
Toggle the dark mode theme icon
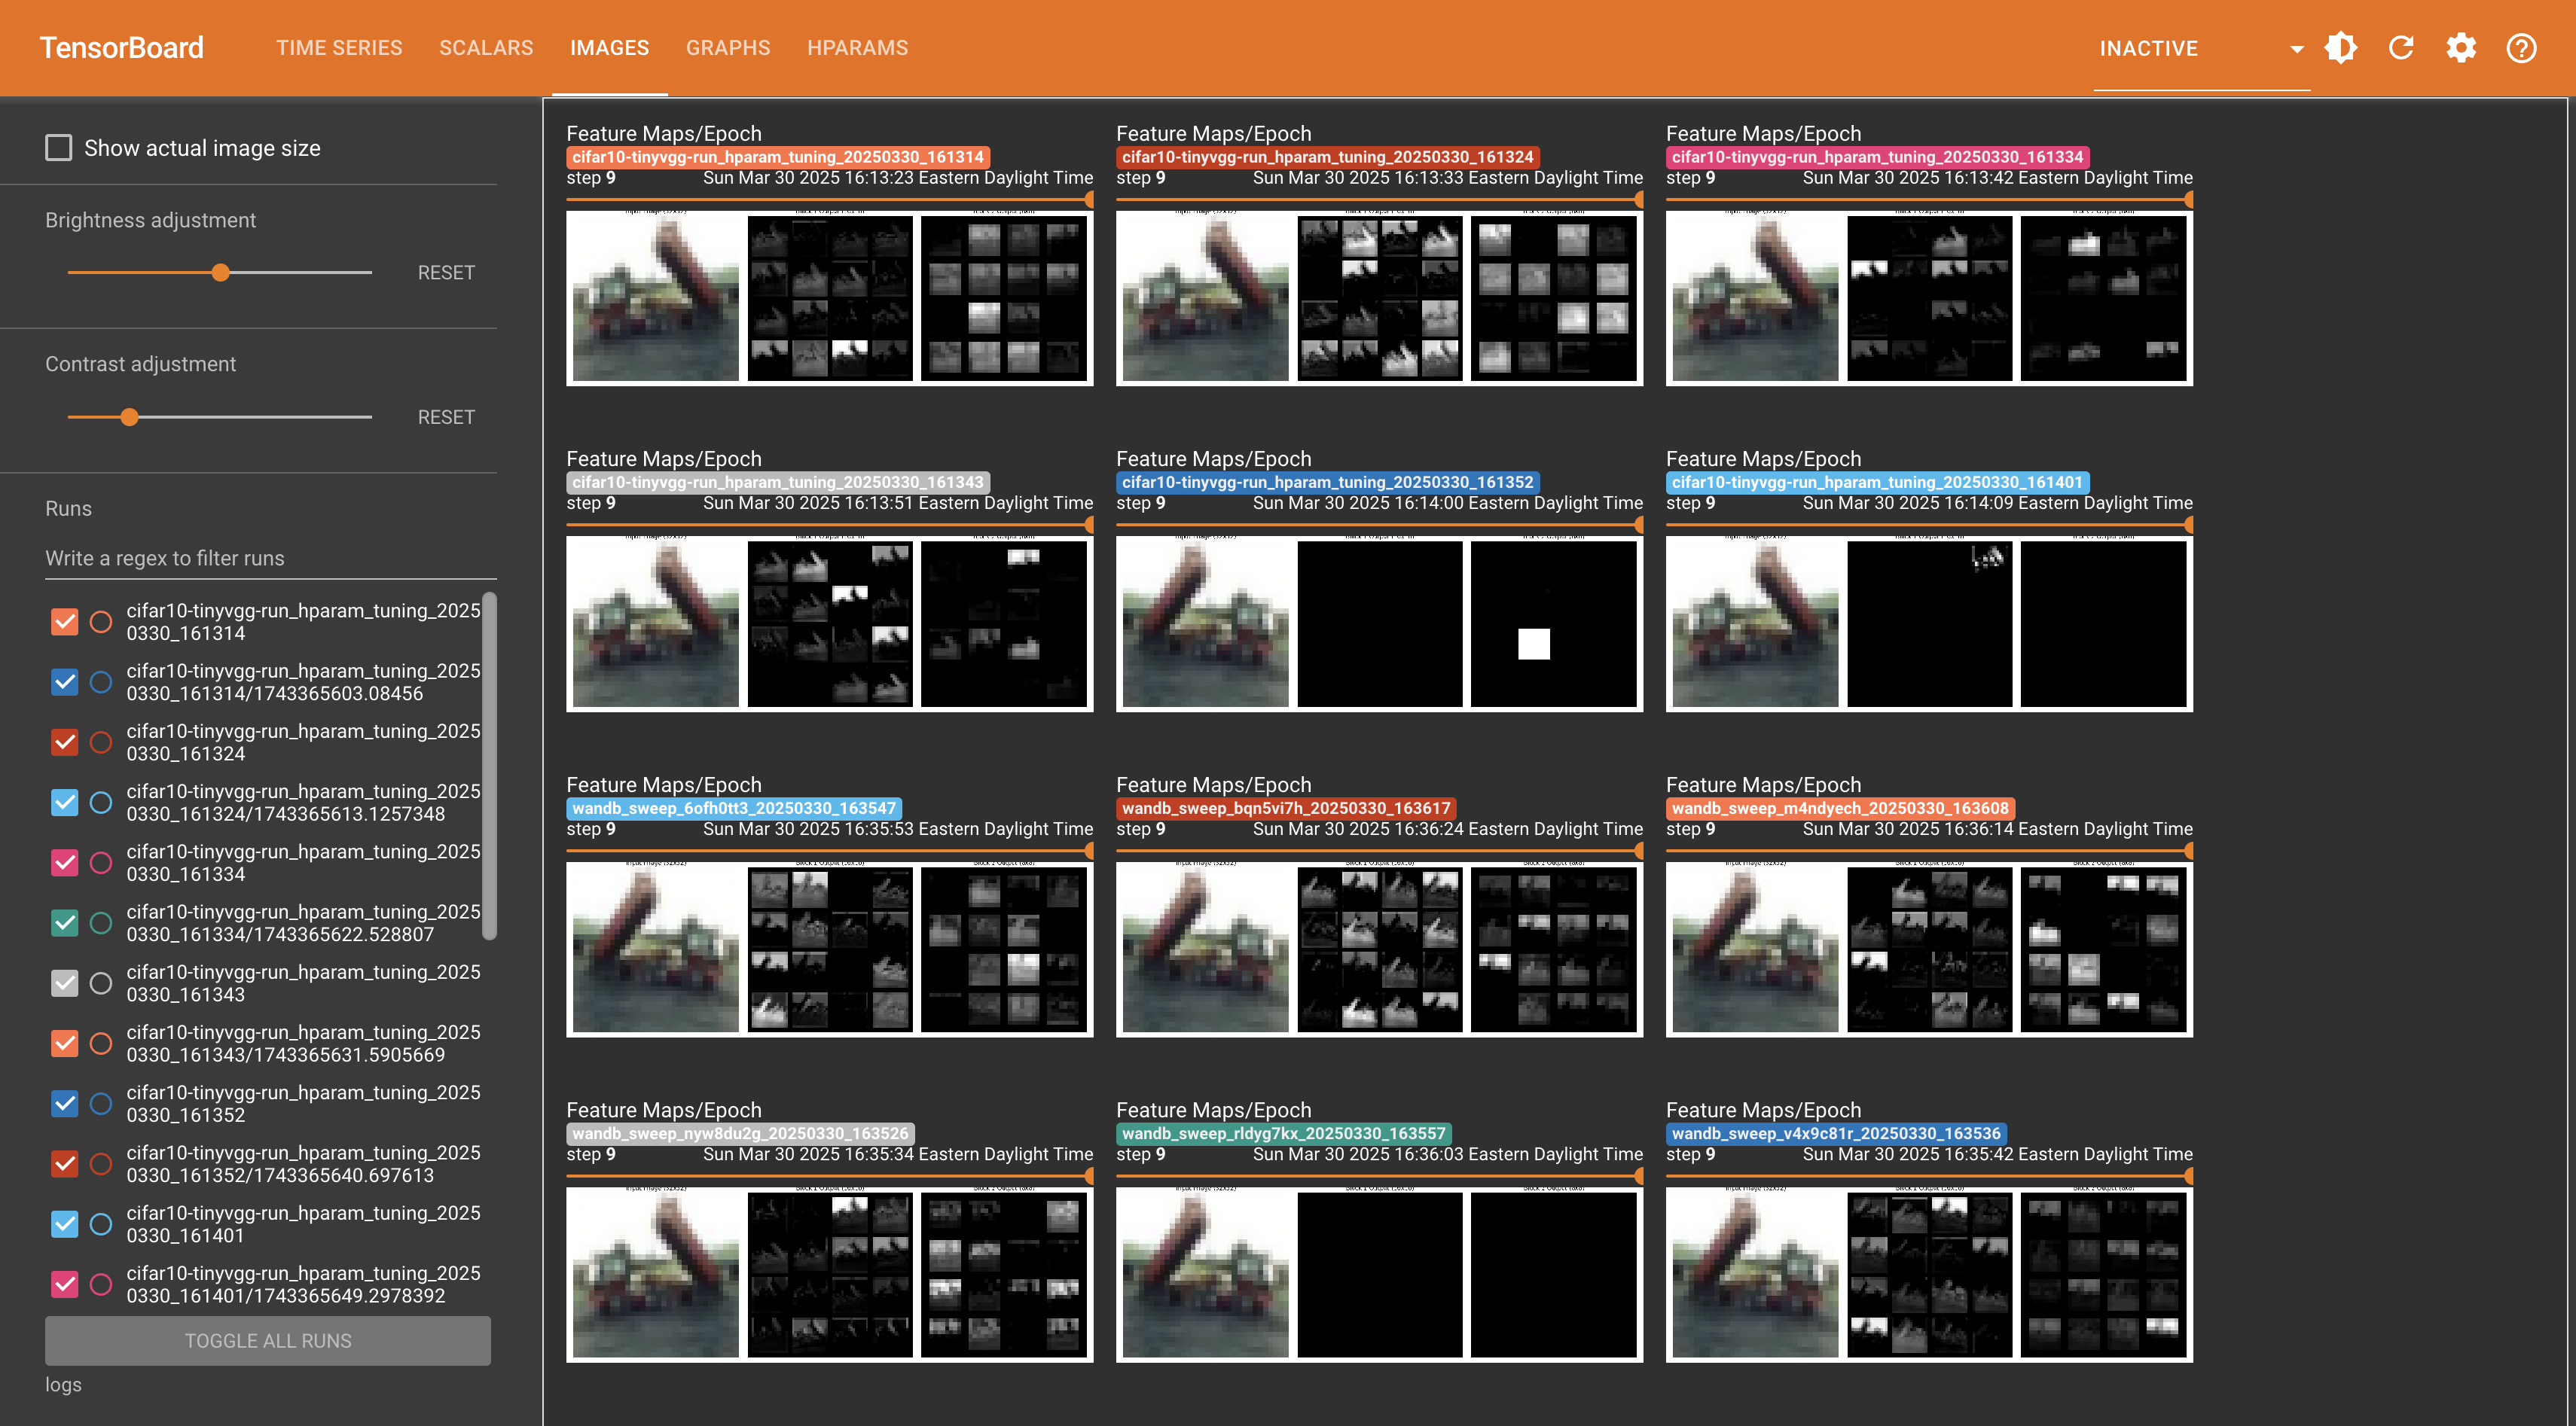pos(2341,48)
